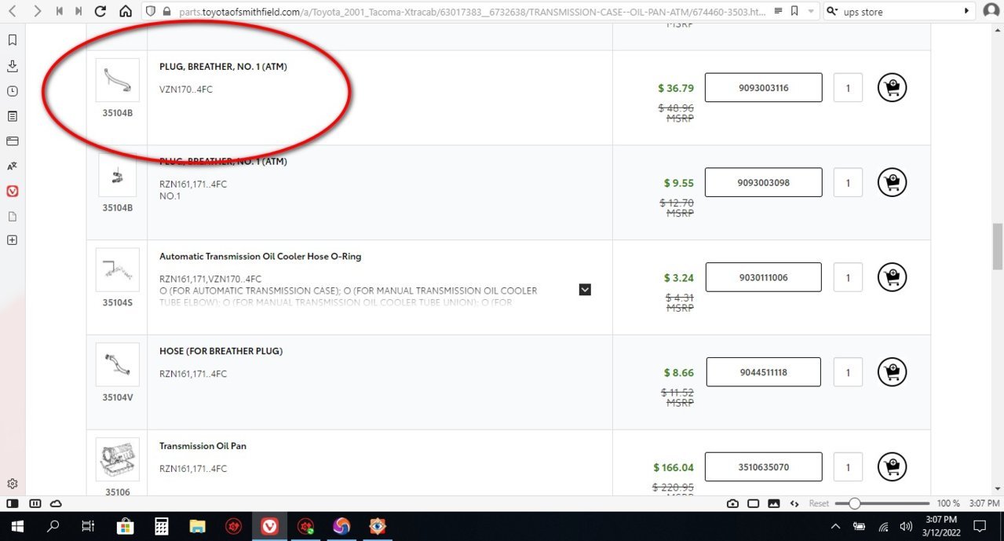Click the fast forward navigation button
This screenshot has width=1004, height=541.
point(78,12)
